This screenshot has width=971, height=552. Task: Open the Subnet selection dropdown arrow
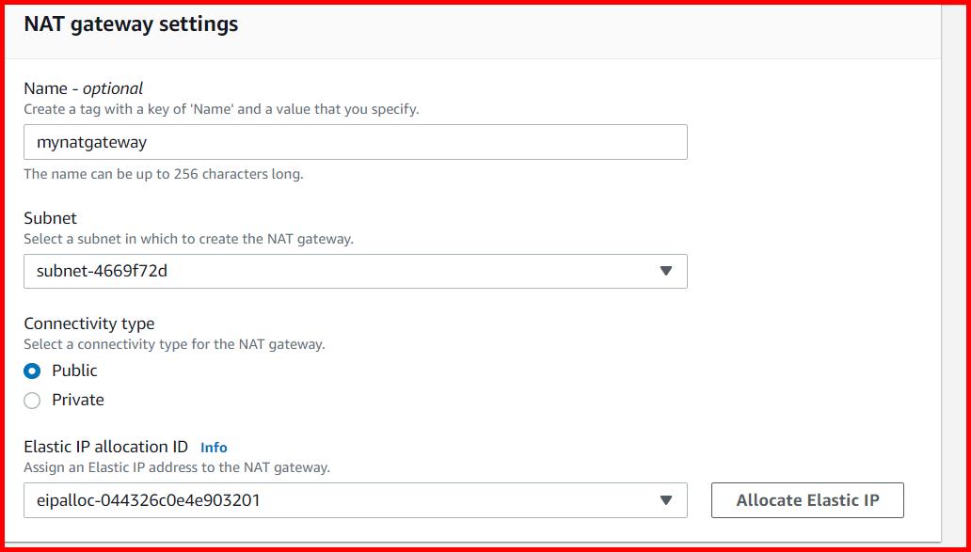tap(668, 271)
